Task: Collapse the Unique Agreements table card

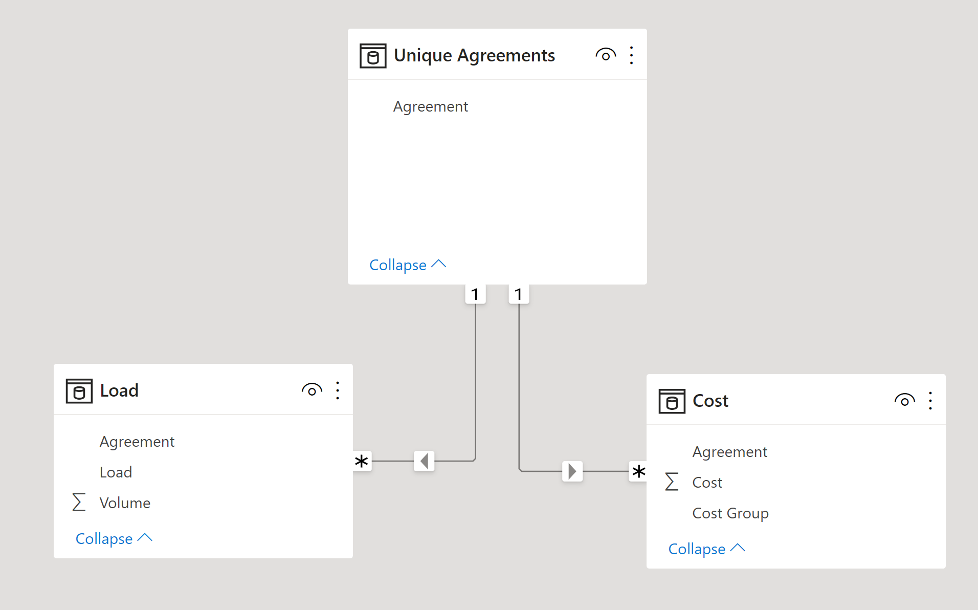Action: point(408,265)
